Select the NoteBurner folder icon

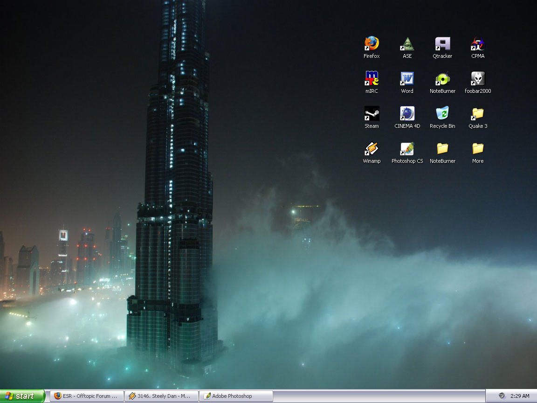(442, 149)
